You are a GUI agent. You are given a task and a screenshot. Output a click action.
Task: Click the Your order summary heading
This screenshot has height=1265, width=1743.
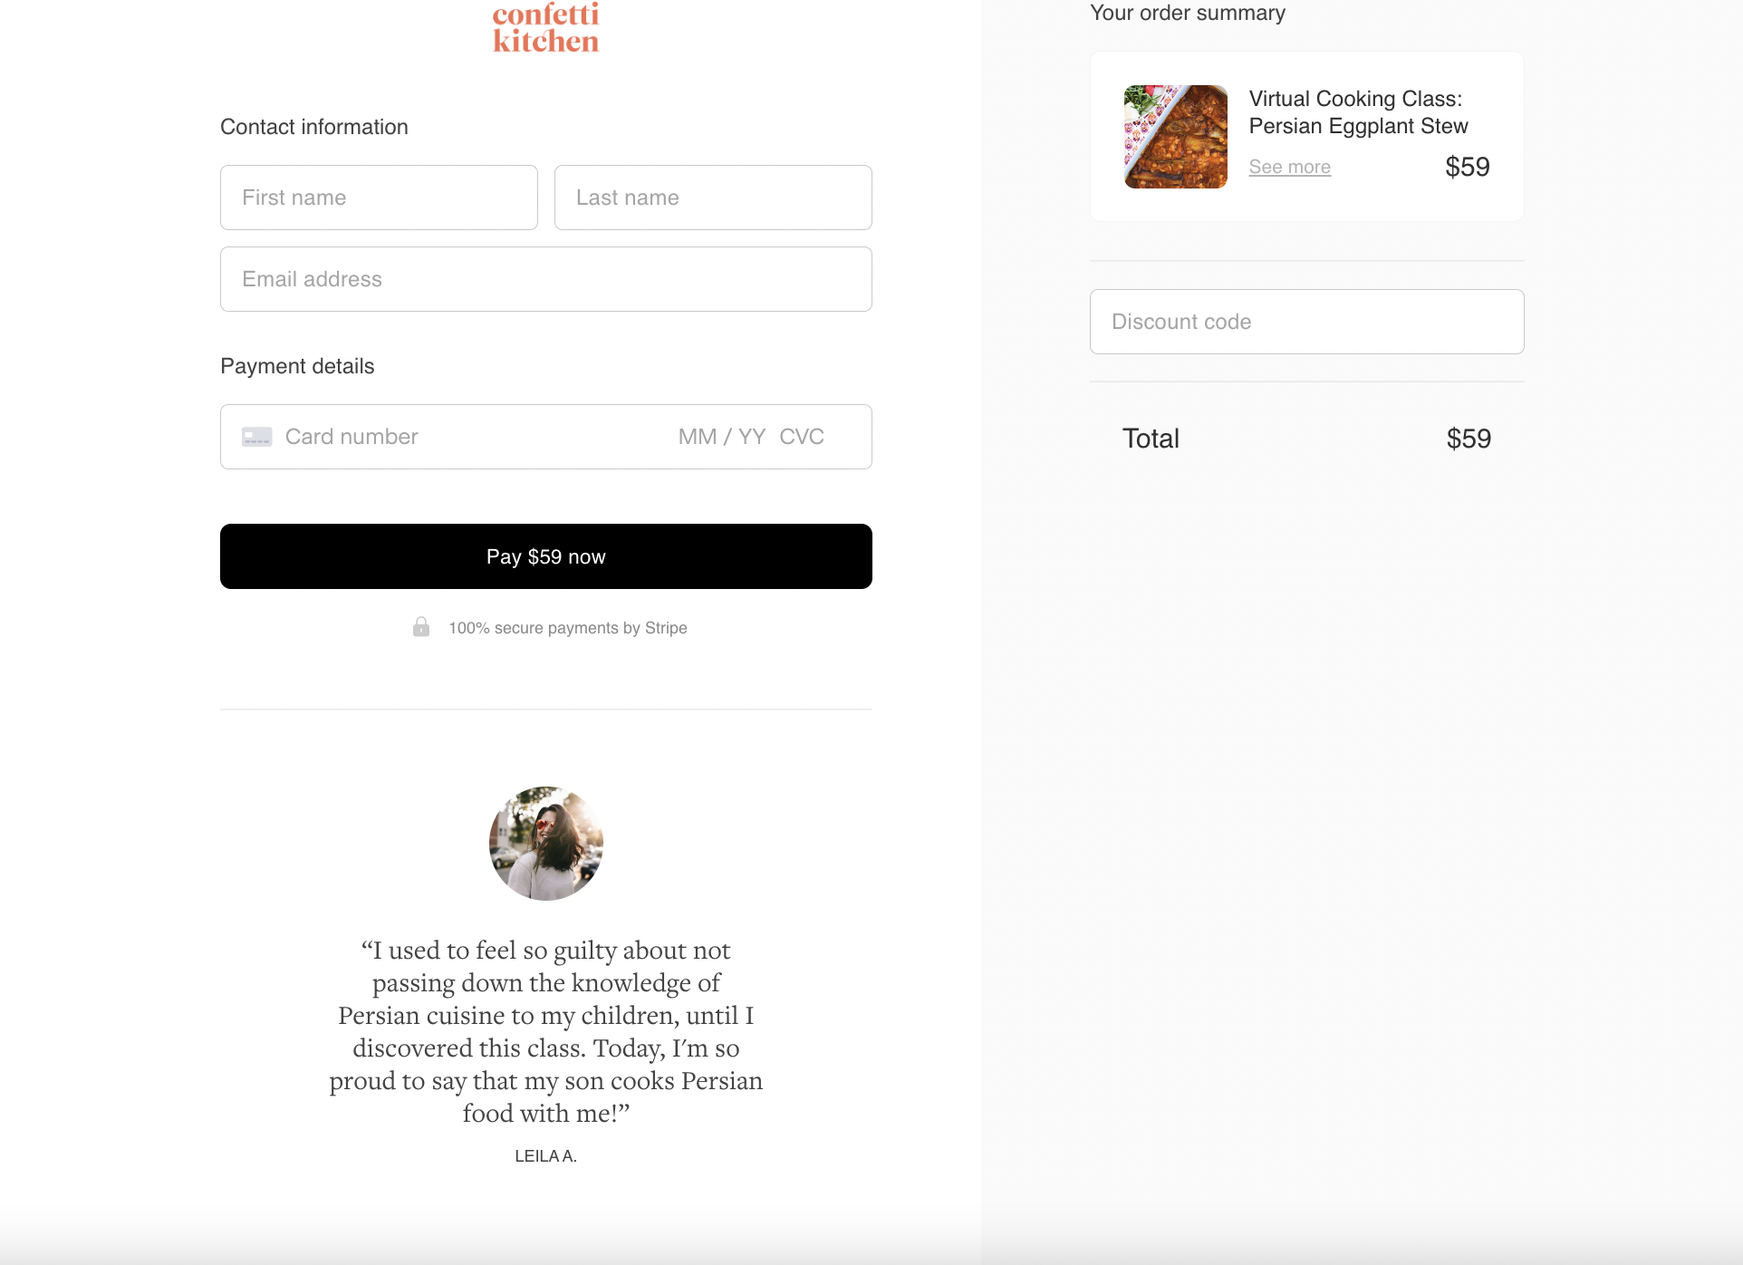1187,14
